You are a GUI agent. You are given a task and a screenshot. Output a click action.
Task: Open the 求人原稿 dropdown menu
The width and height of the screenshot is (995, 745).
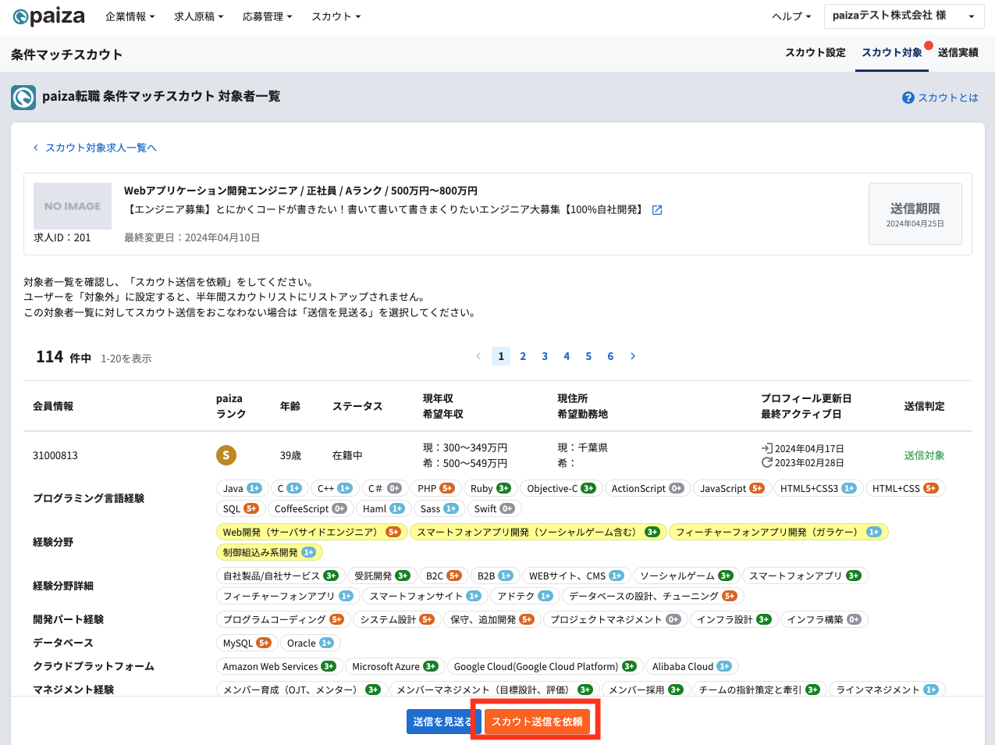tap(199, 16)
